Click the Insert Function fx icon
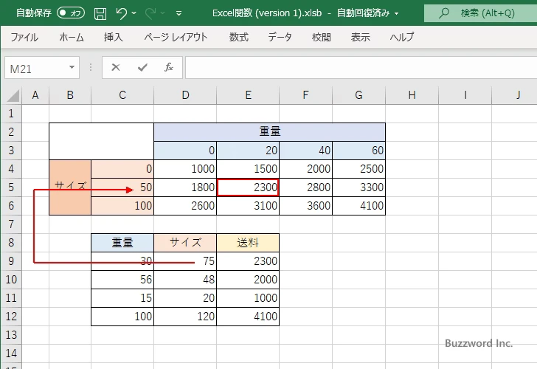The image size is (537, 369). pyautogui.click(x=169, y=67)
